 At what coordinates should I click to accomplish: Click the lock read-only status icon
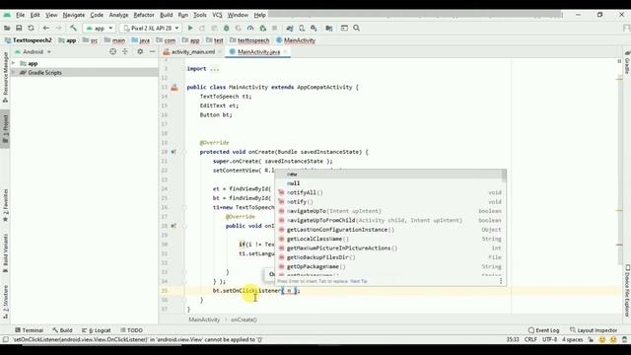pyautogui.click(x=591, y=339)
